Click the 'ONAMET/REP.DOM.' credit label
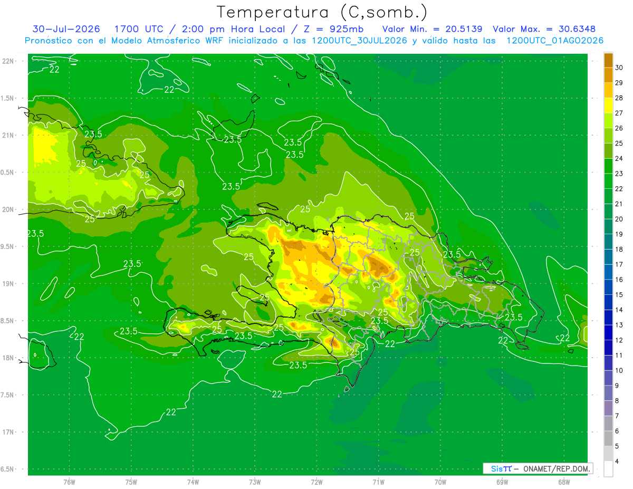 [557, 468]
